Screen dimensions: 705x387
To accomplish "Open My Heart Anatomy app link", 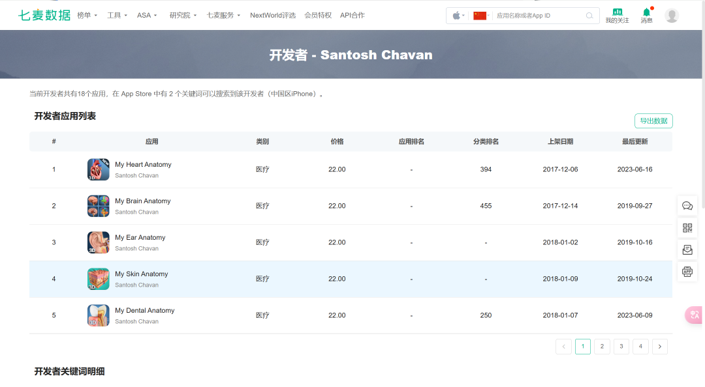I will [x=143, y=164].
